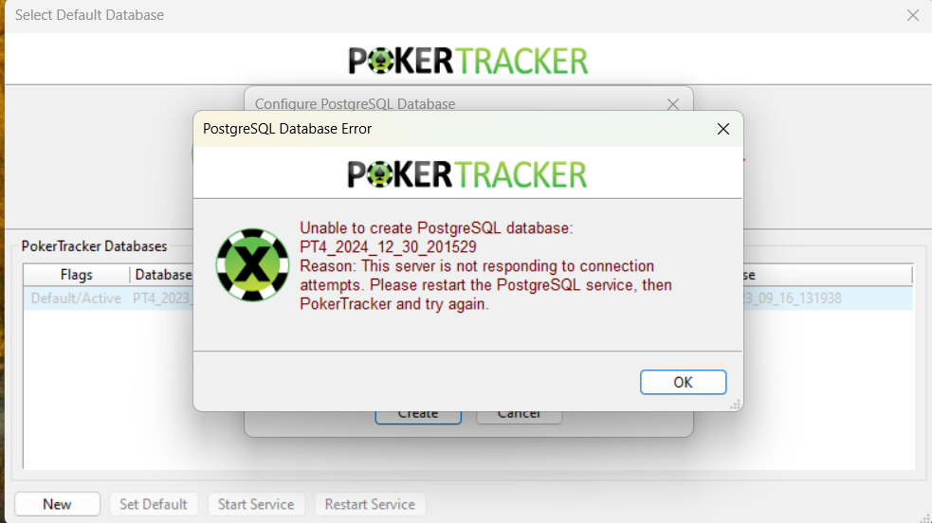
Task: Close the PostgreSQL Database Error dialog
Action: [722, 129]
